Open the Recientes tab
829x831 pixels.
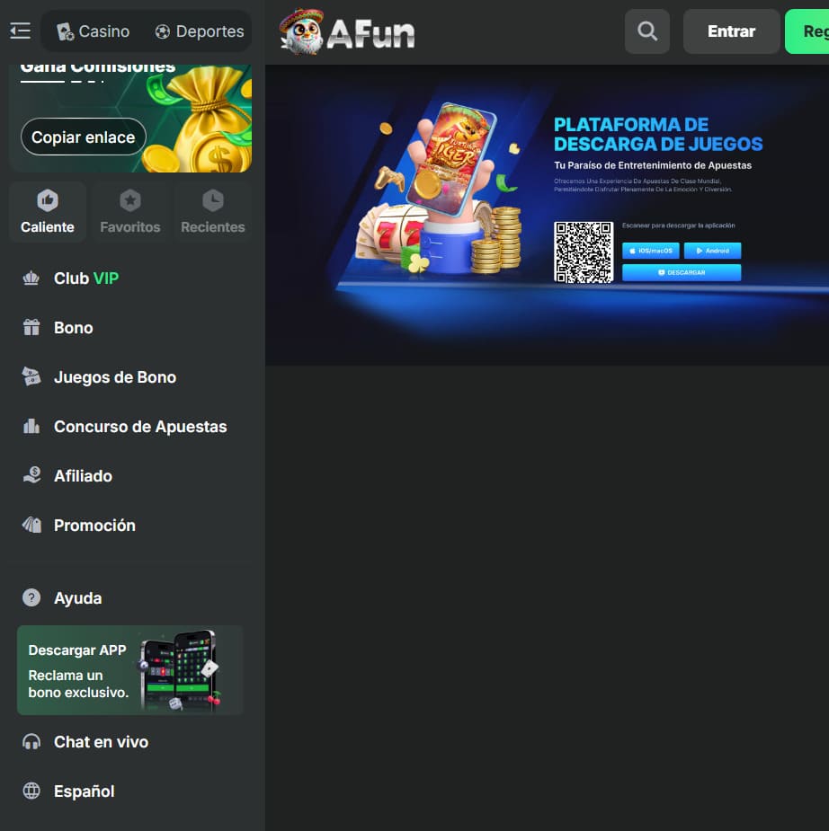point(213,212)
